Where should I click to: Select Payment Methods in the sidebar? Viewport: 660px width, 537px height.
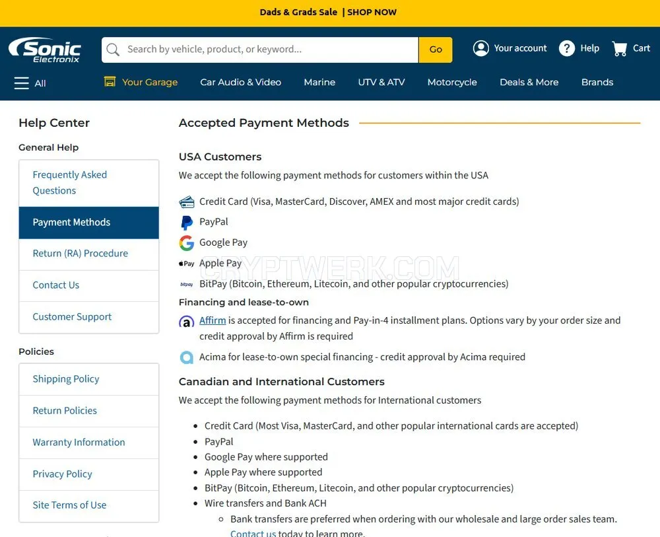(x=89, y=223)
